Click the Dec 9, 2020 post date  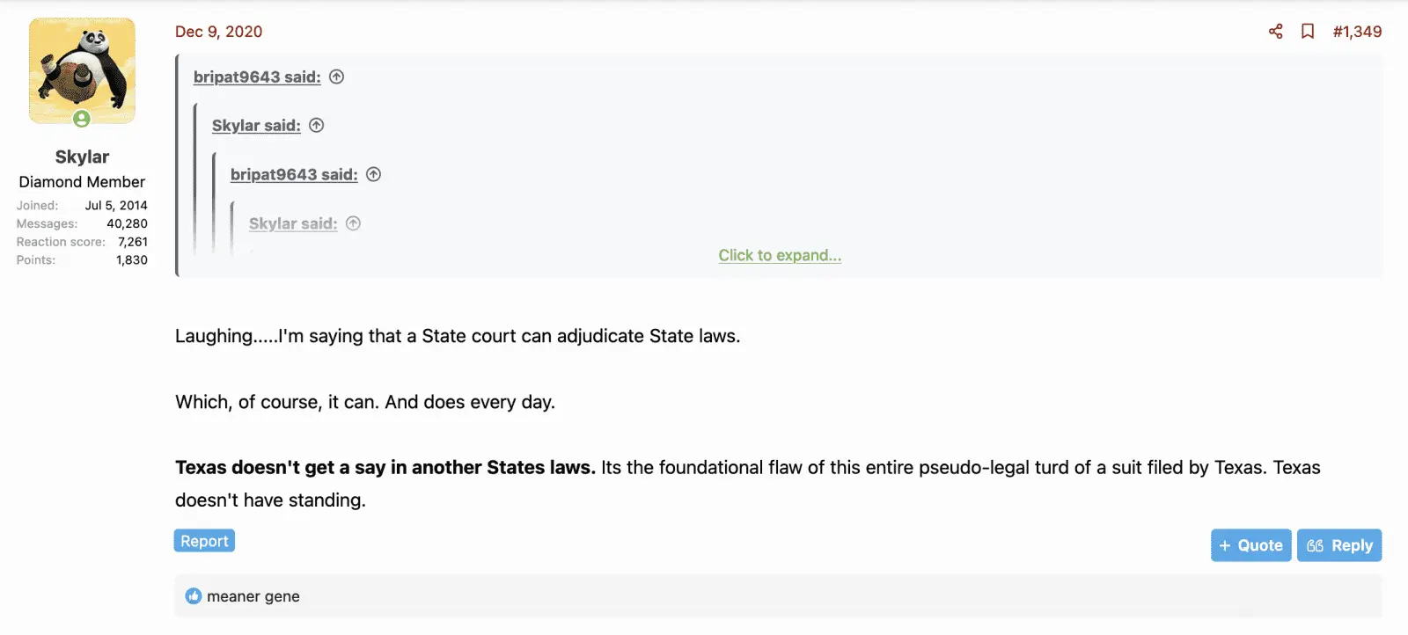(x=218, y=32)
